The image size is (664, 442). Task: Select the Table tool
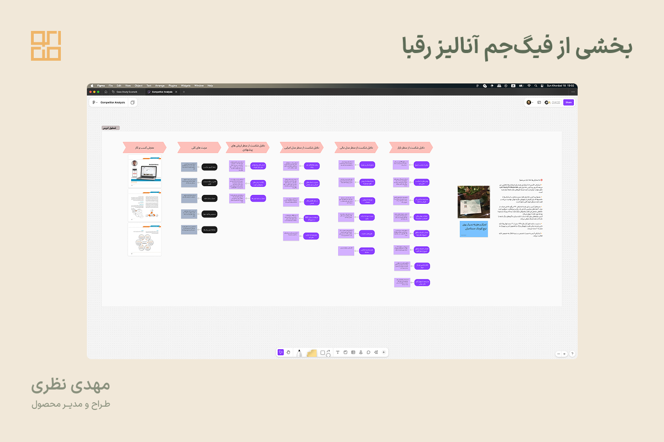(x=353, y=352)
